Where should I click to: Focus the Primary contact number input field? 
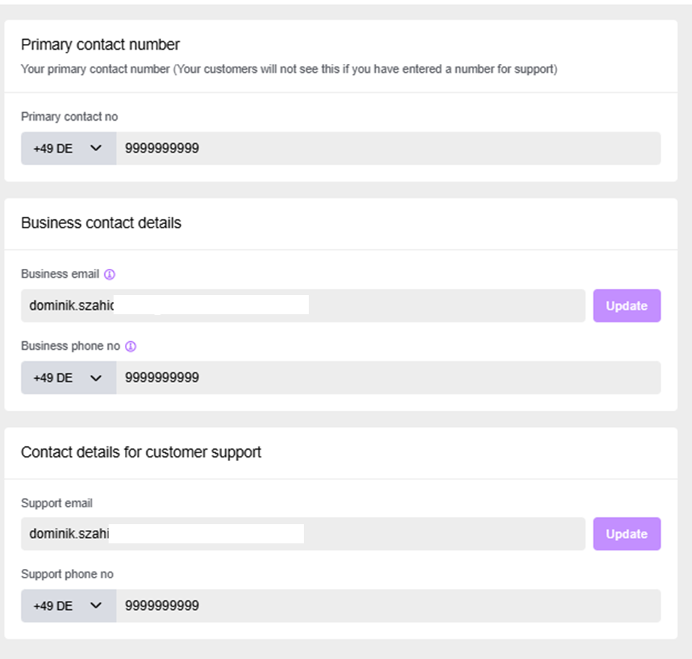(x=388, y=148)
